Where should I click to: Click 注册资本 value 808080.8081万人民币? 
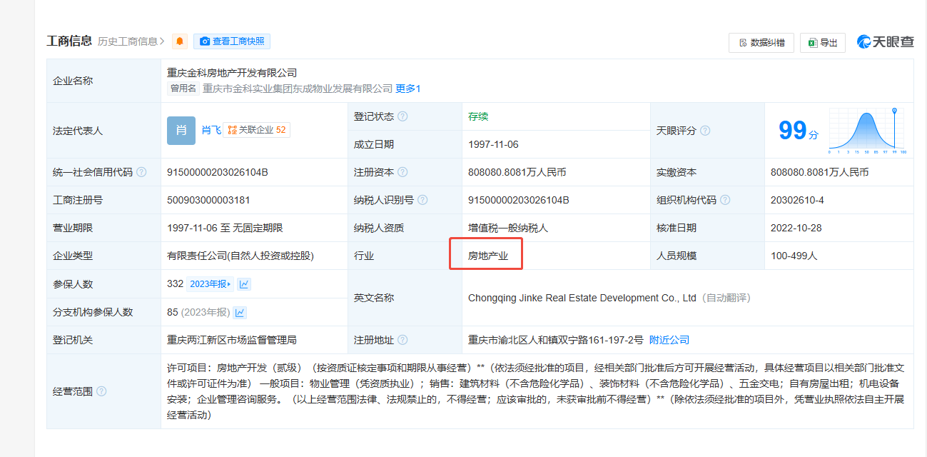(x=517, y=172)
